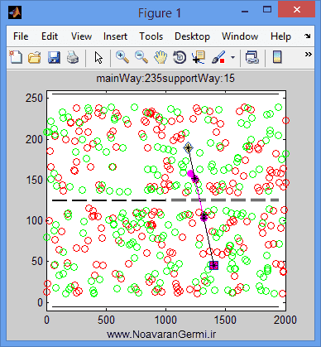The width and height of the screenshot is (321, 347).
Task: Click the y-axis tick label 100
Action: pyautogui.click(x=34, y=221)
